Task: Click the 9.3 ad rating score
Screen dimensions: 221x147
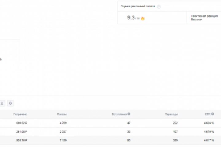Action: tap(131, 18)
